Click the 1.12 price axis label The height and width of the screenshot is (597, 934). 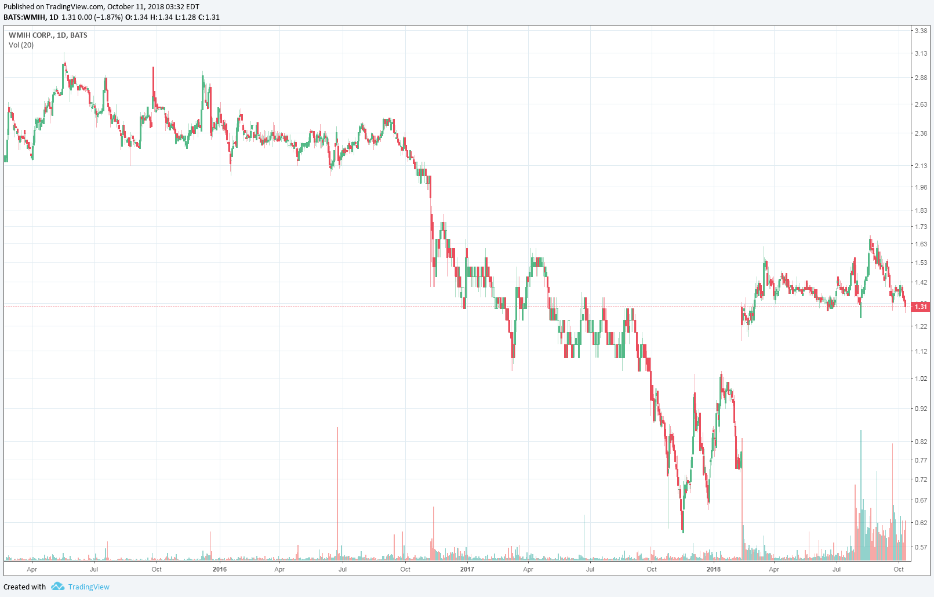click(x=921, y=351)
